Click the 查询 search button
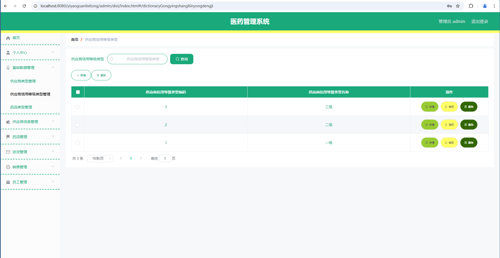This screenshot has height=258, width=500. 182,59
